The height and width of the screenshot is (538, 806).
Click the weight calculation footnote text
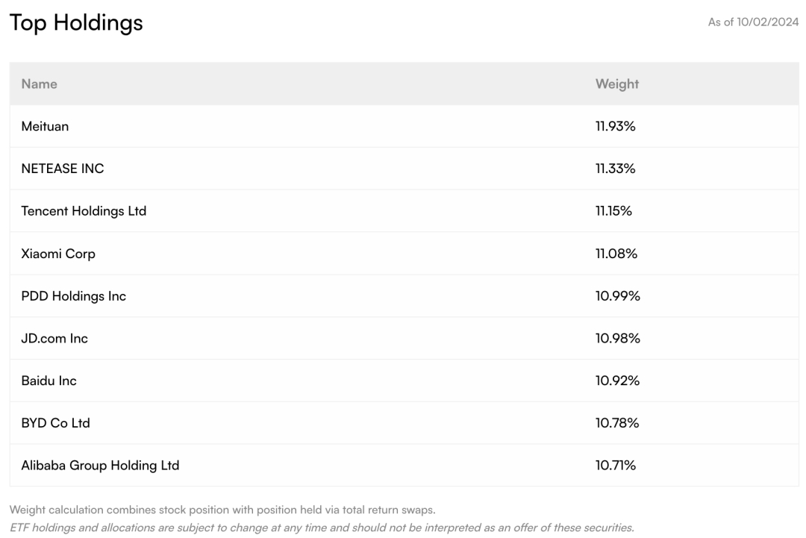tap(222, 510)
